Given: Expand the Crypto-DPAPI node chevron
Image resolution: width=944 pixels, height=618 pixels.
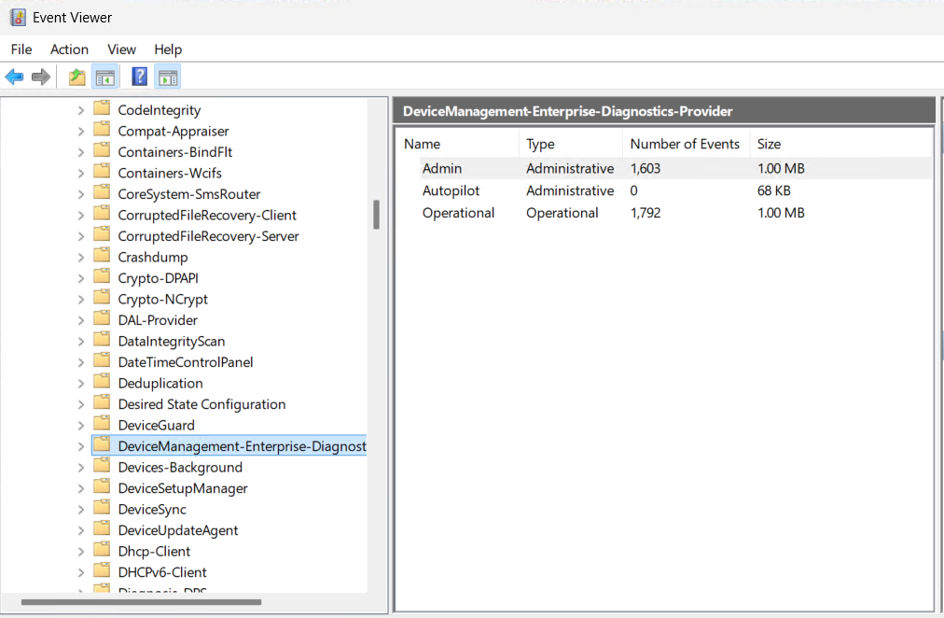Looking at the screenshot, I should point(80,278).
